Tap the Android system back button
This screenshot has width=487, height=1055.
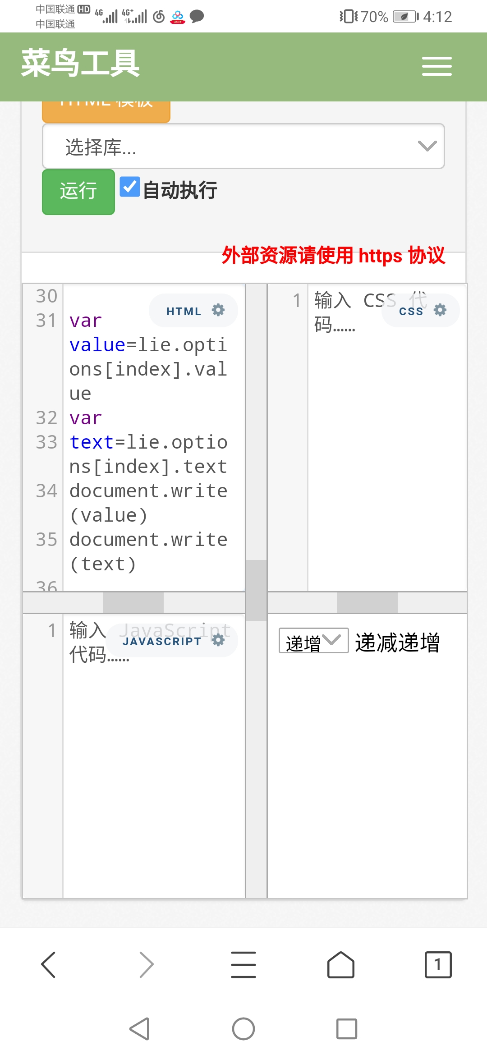click(x=140, y=1029)
